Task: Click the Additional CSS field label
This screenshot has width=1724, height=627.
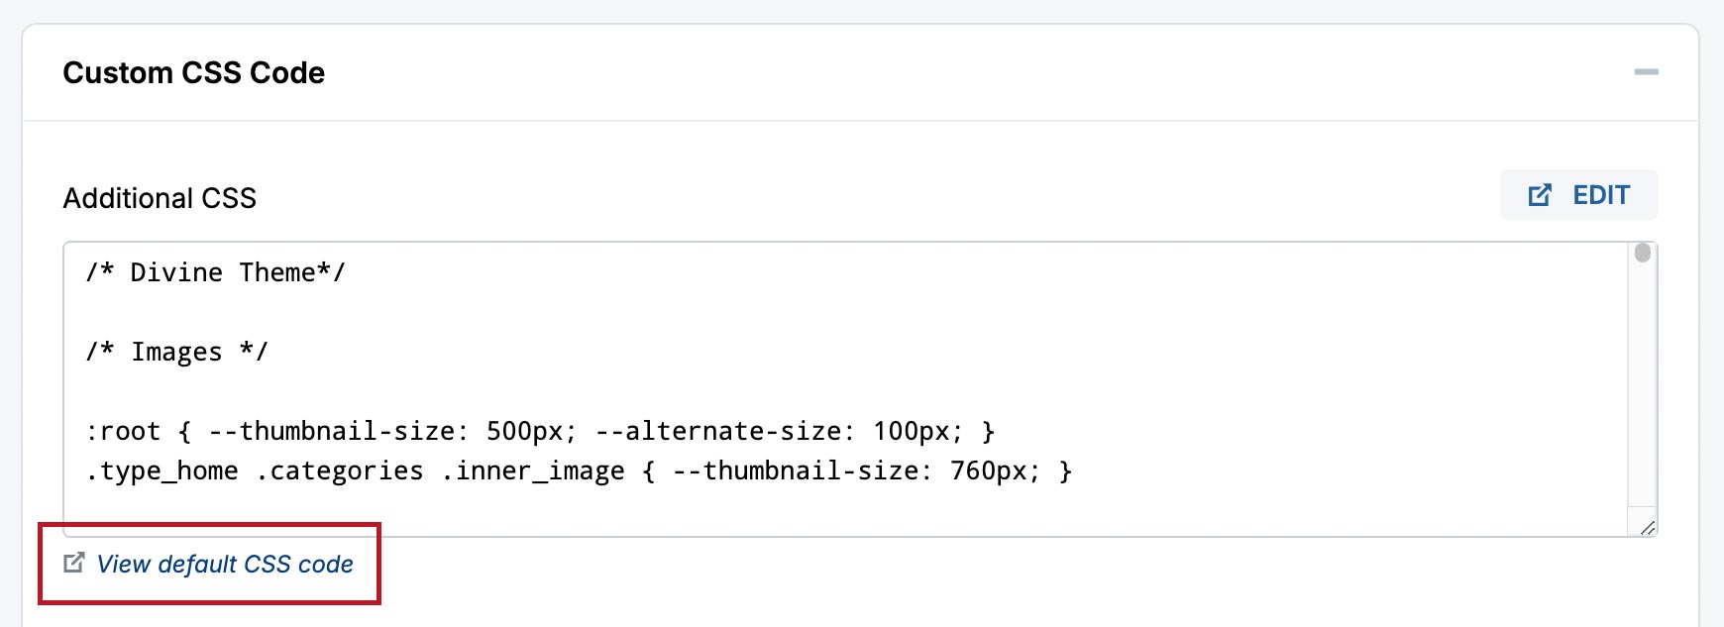Action: (160, 198)
